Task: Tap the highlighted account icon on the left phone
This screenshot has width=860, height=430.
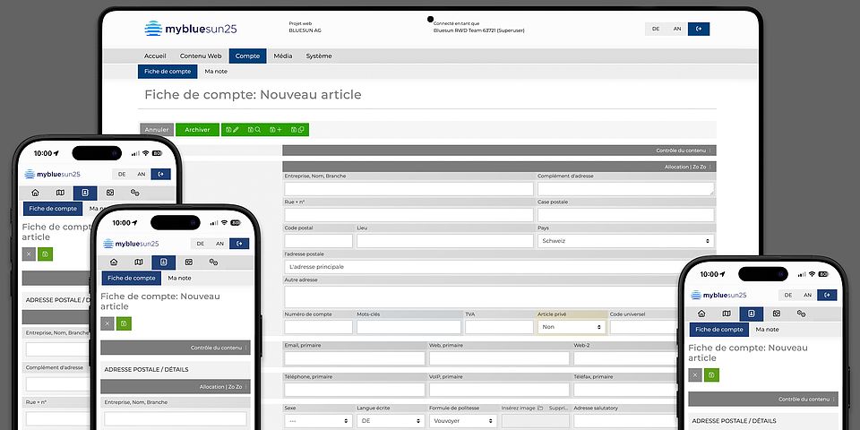Action: (85, 193)
